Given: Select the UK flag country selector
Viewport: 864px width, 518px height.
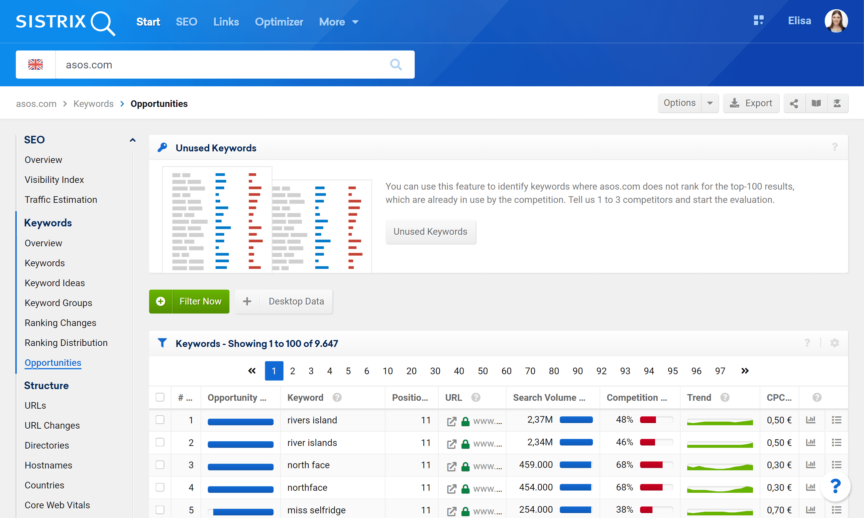Looking at the screenshot, I should [36, 64].
